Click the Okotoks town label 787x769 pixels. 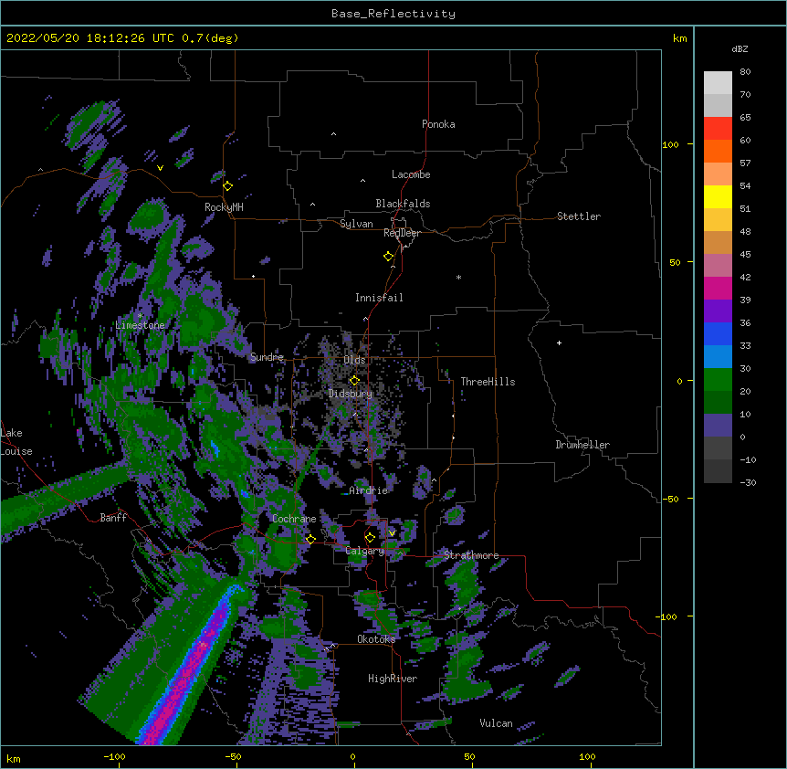coord(376,639)
